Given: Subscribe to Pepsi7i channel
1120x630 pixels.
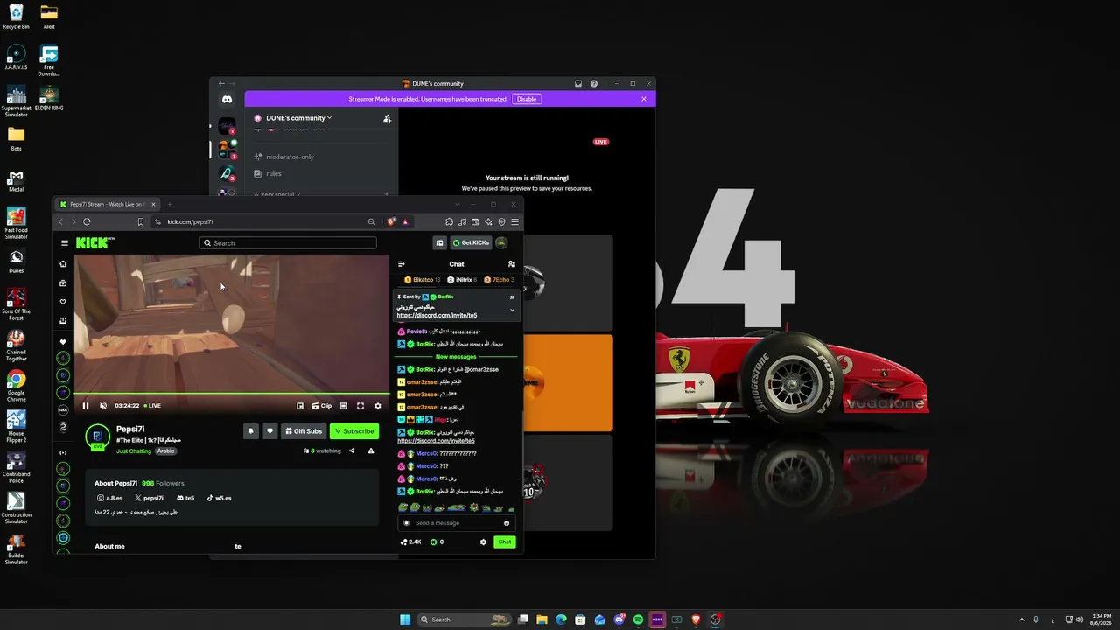Looking at the screenshot, I should [x=354, y=431].
